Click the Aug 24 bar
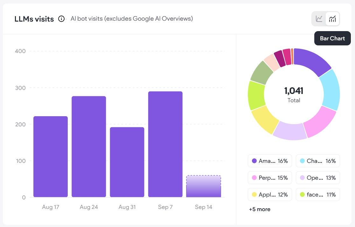 [89, 147]
